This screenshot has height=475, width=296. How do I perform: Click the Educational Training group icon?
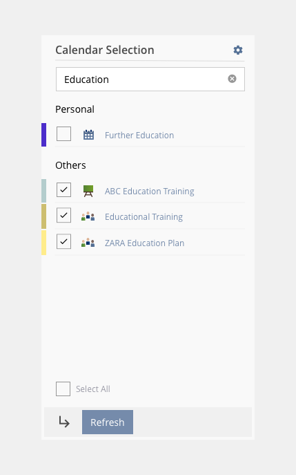88,216
